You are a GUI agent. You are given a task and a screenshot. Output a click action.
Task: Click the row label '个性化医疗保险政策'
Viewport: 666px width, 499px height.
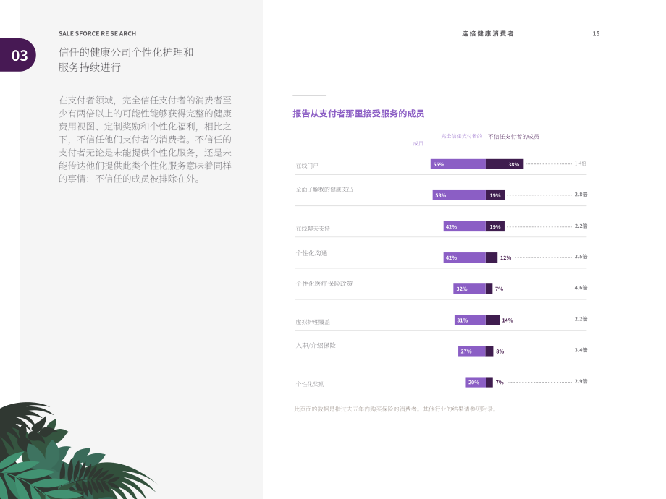pyautogui.click(x=324, y=283)
